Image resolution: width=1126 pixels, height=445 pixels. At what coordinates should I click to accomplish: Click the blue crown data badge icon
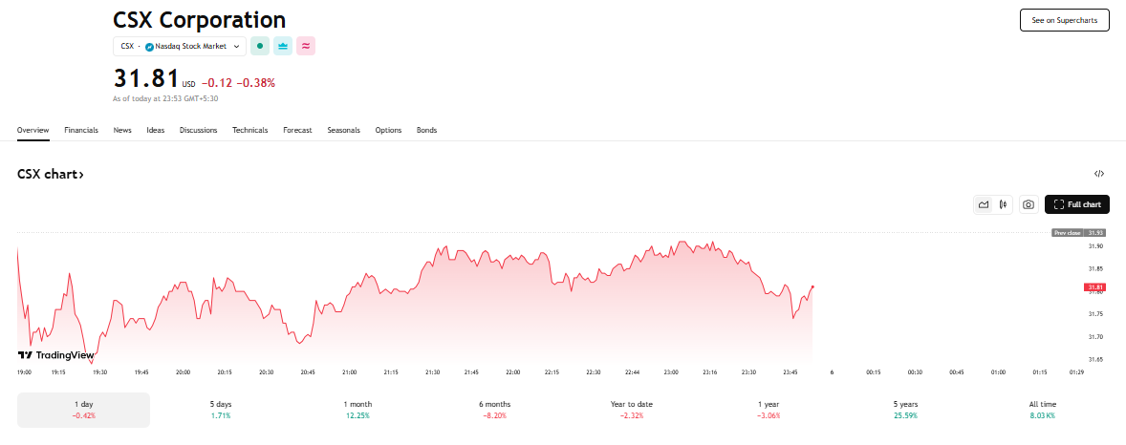point(283,46)
